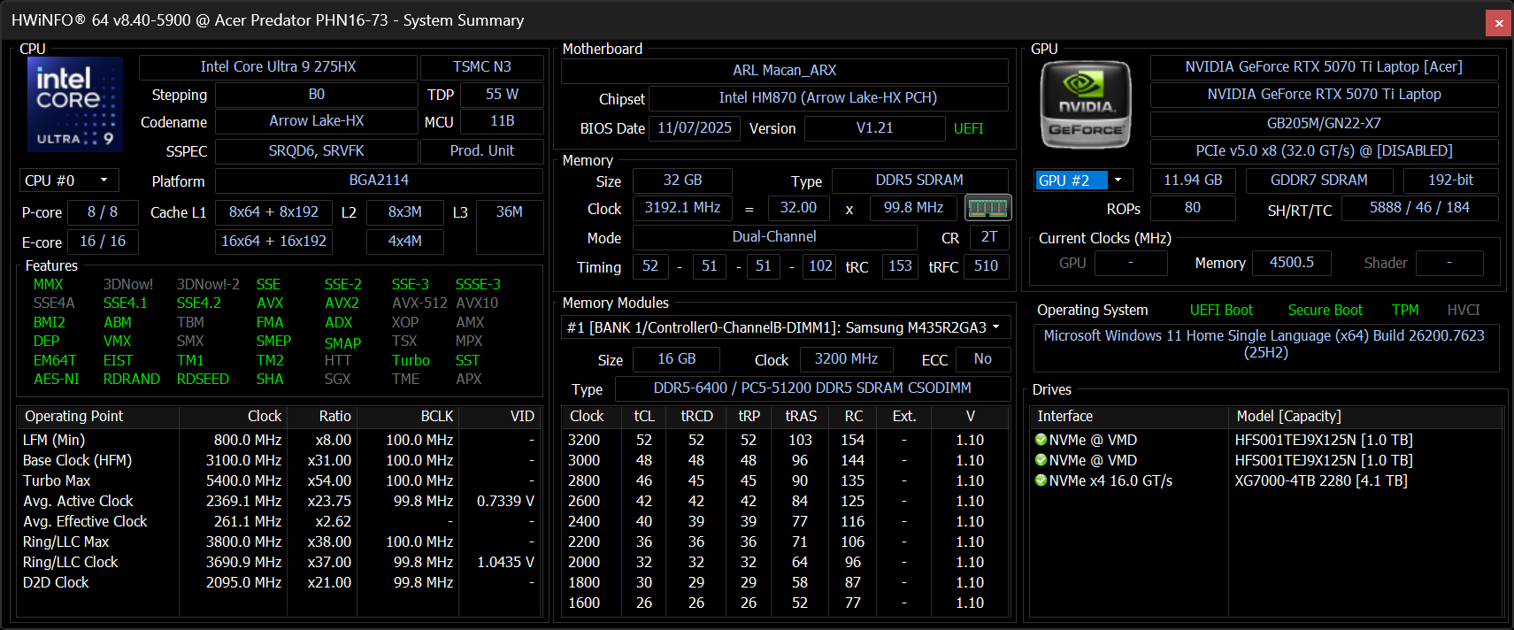1514x630 pixels.
Task: Click the Model [Capacity] column header
Action: [x=1365, y=417]
